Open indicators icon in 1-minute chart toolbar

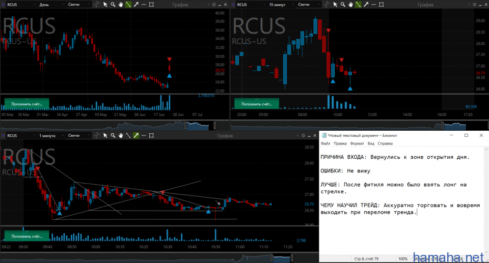[97, 135]
